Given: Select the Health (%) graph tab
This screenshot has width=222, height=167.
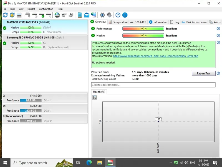Looking at the screenshot, I should click(x=99, y=92).
